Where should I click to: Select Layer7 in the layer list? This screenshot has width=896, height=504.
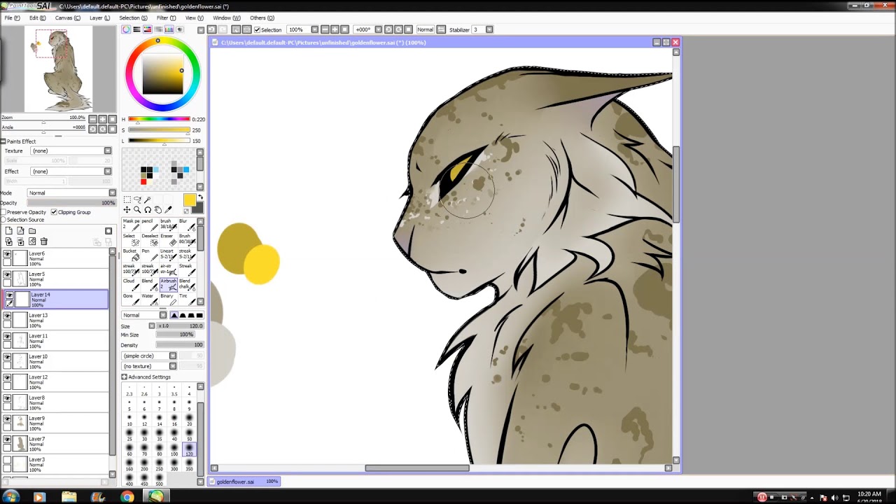coord(56,444)
